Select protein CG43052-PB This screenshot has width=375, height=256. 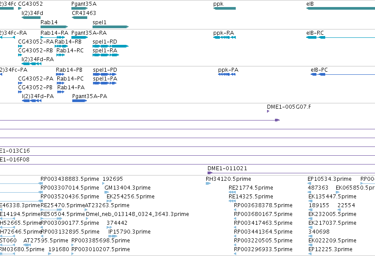tap(20, 92)
